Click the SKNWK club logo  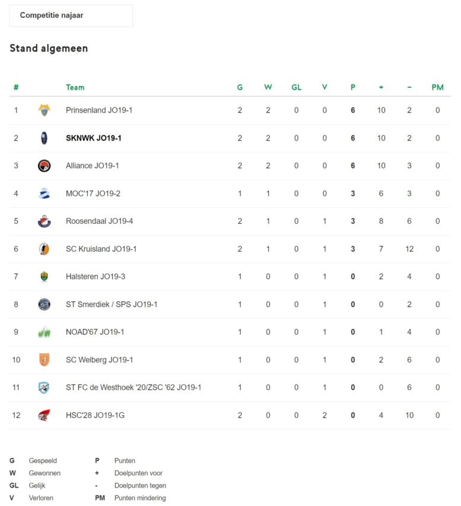click(x=44, y=138)
